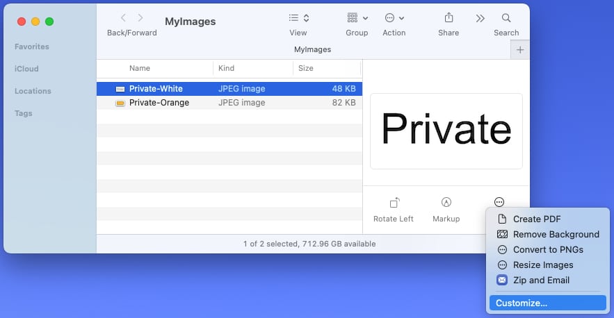Image resolution: width=614 pixels, height=318 pixels.
Task: Choose Remove Background from the menu
Action: [x=548, y=234]
